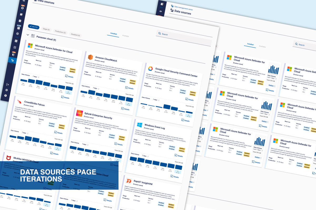Viewport: 316px width, 210px height.
Task: Open the database stack icon in the sidebar
Action: click(20, 21)
